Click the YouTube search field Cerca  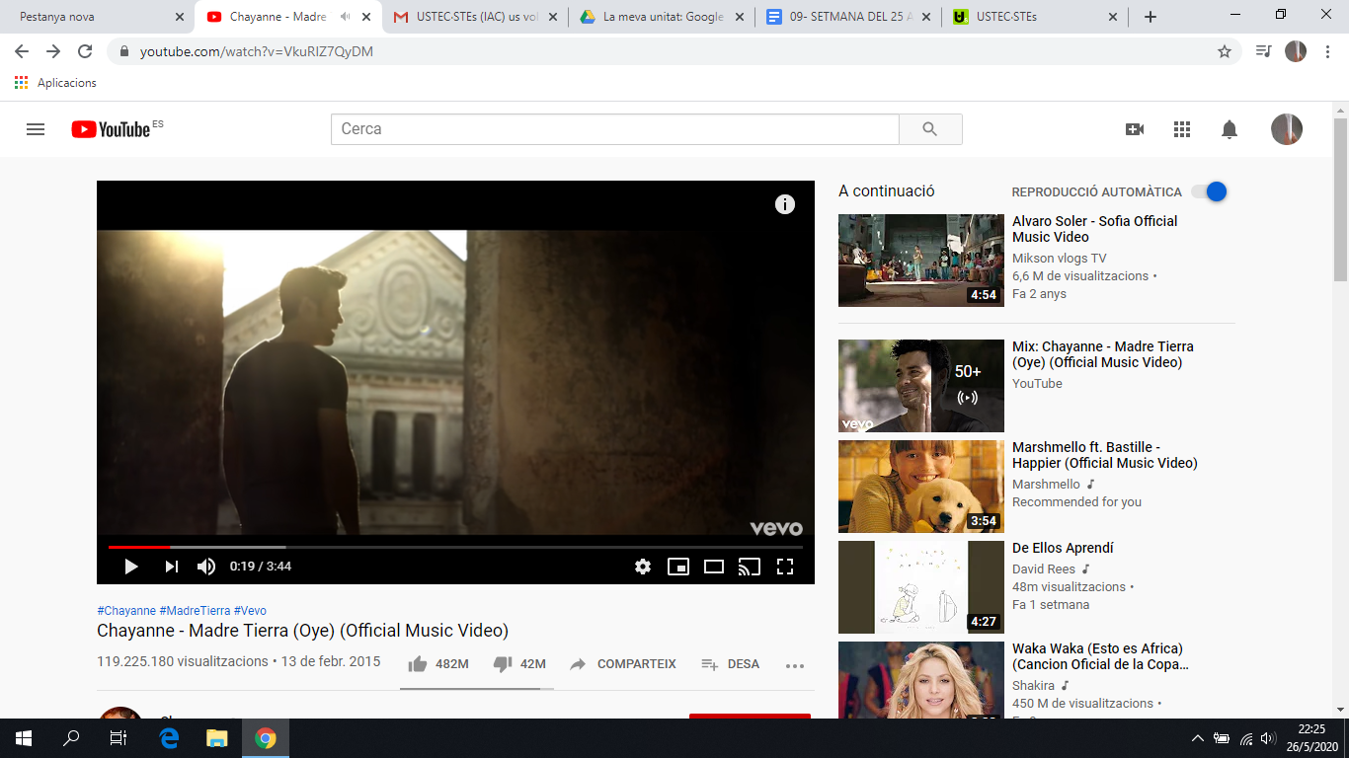[x=615, y=129]
